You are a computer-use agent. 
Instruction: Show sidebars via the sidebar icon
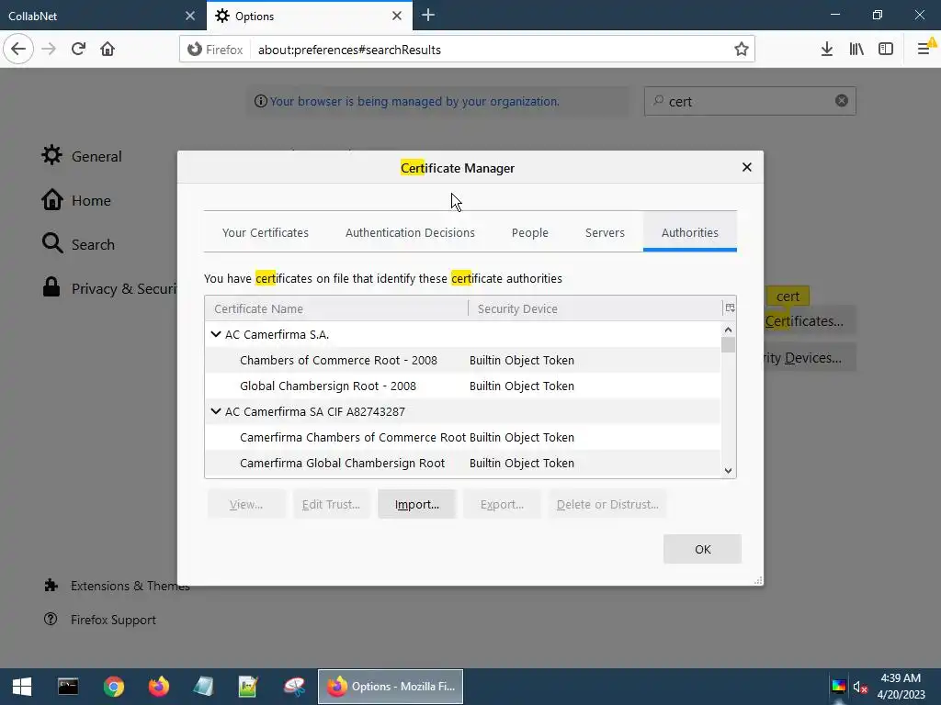click(x=886, y=50)
